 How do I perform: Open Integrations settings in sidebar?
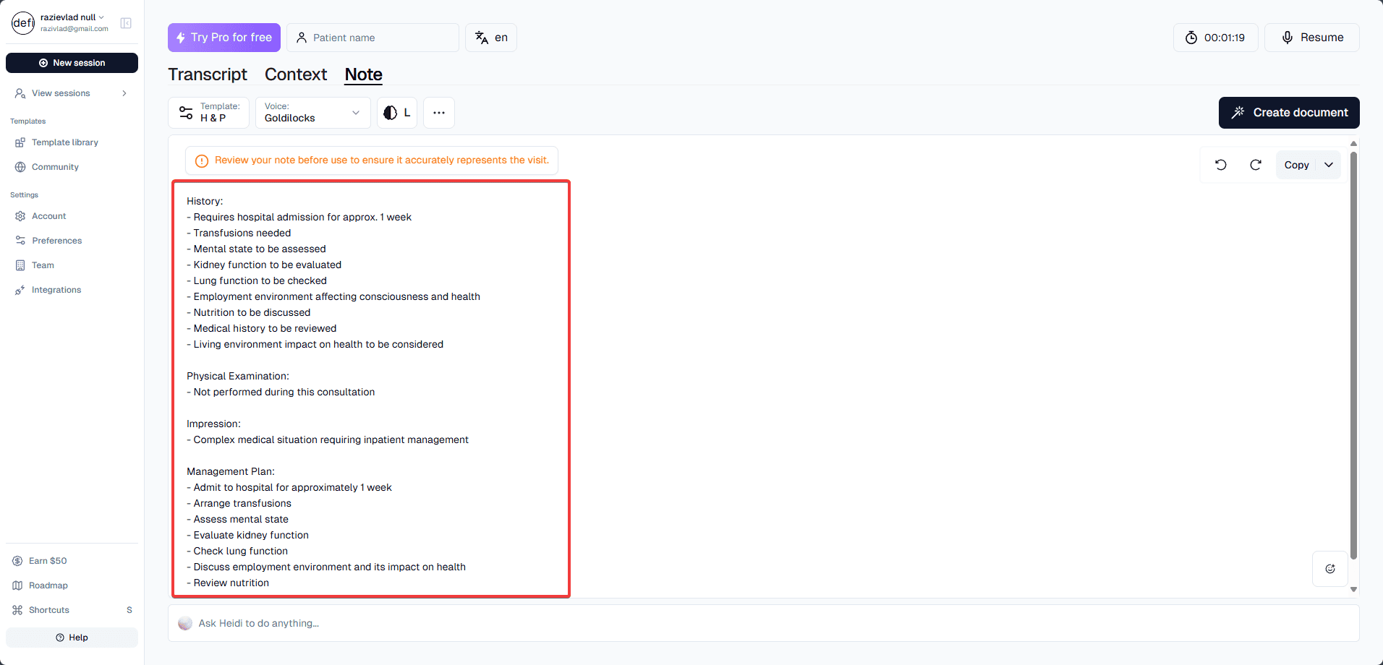tap(56, 290)
